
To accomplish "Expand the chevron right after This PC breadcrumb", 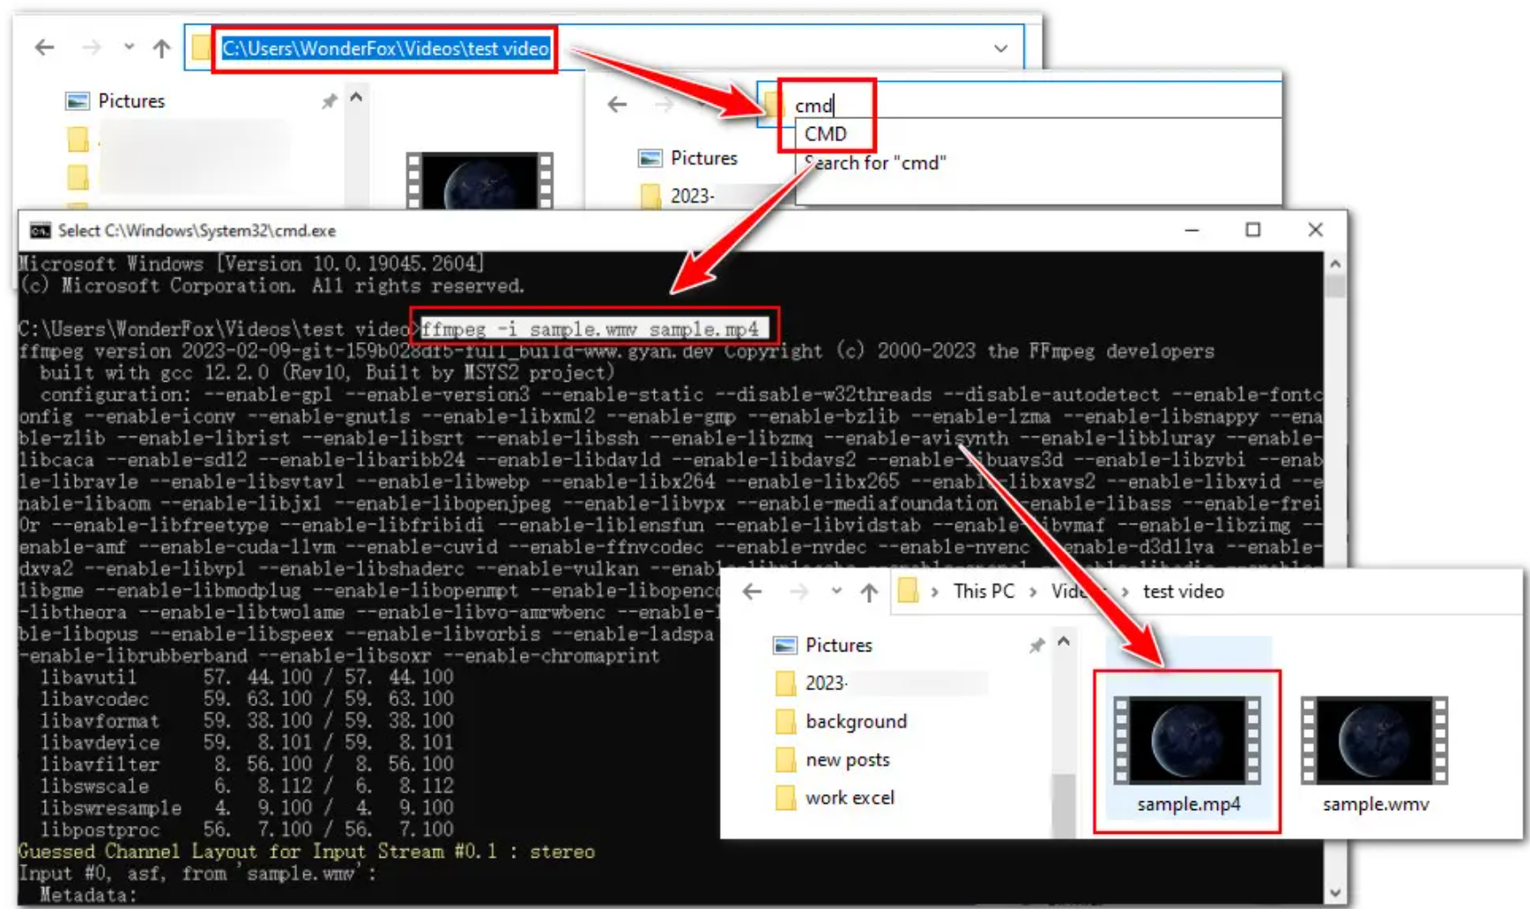I will [1032, 591].
